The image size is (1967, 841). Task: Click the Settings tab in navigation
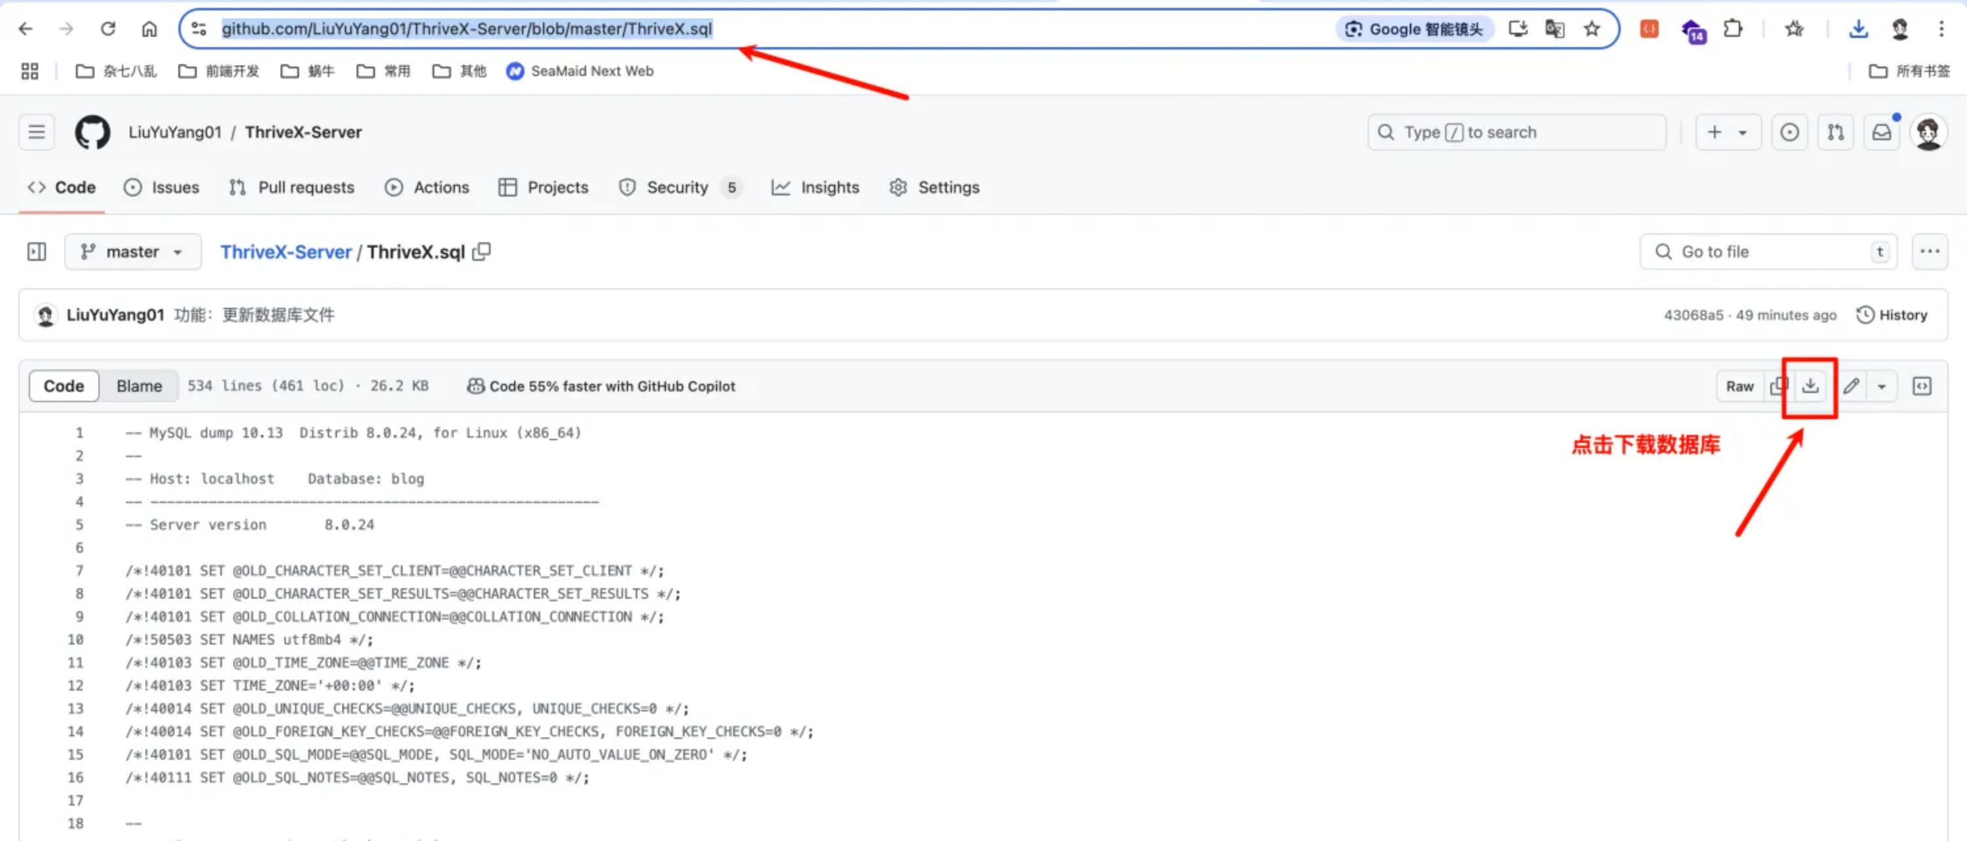pos(948,187)
